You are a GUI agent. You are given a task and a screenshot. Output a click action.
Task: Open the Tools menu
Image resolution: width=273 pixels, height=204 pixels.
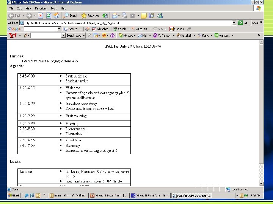tap(53, 8)
